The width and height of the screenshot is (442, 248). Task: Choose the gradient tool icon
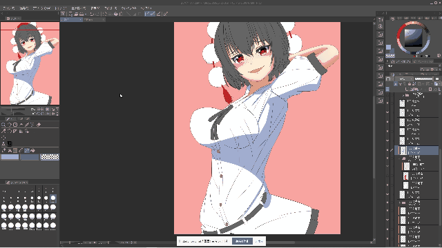click(x=21, y=132)
